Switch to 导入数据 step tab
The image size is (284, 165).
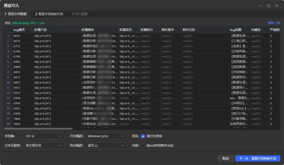pyautogui.click(x=80, y=14)
